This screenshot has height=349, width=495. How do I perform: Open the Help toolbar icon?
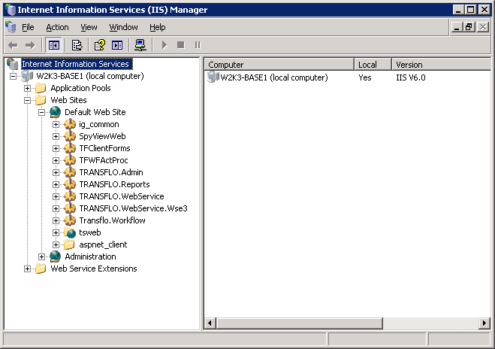100,45
